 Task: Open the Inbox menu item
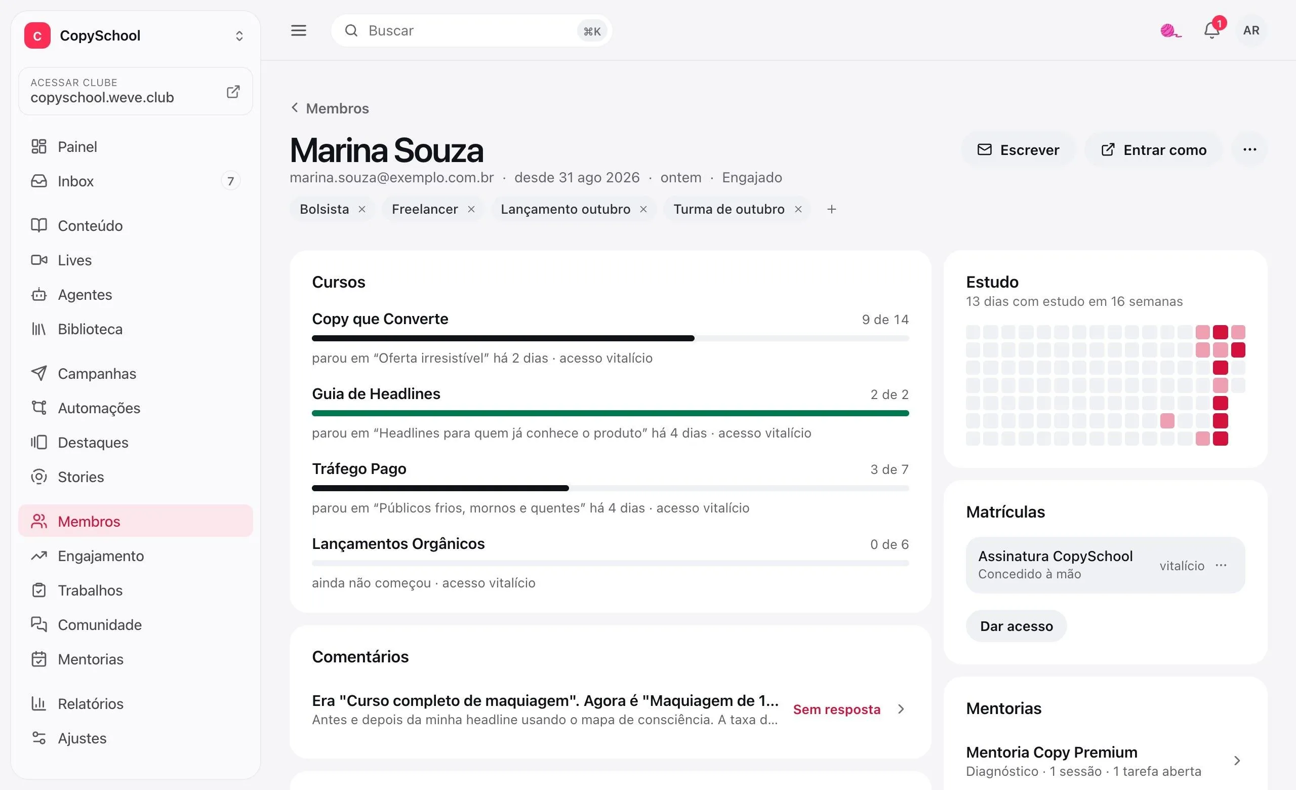(x=135, y=181)
